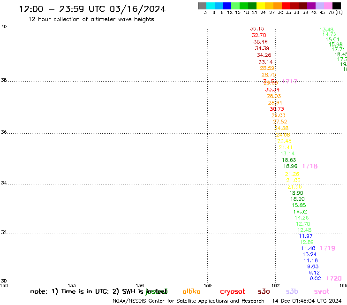Screen dimensions: 347x305
Task: Click the longitude axis label 159
Action: click(x=208, y=285)
